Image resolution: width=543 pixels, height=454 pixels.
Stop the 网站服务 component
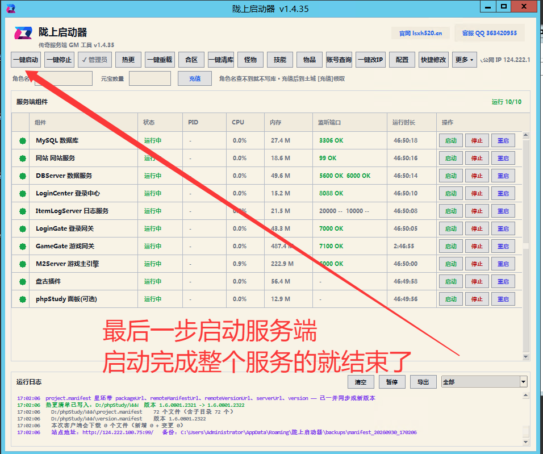coord(477,158)
